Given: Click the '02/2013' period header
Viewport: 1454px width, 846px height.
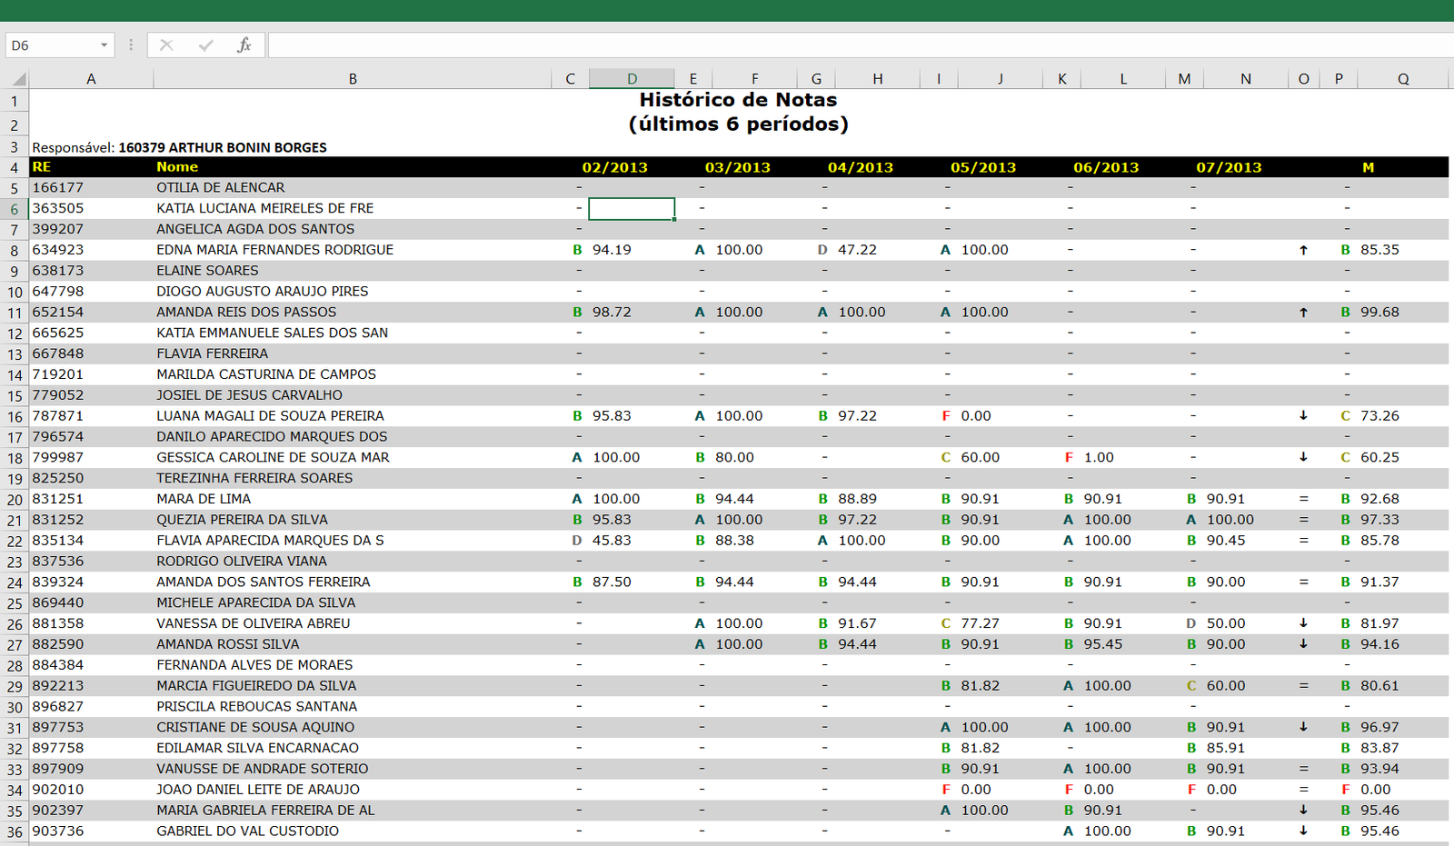Looking at the screenshot, I should (x=615, y=167).
